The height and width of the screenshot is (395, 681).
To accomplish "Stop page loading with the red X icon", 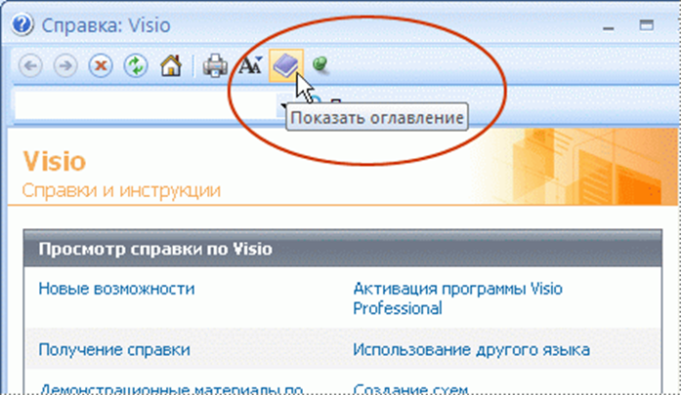I will (101, 66).
